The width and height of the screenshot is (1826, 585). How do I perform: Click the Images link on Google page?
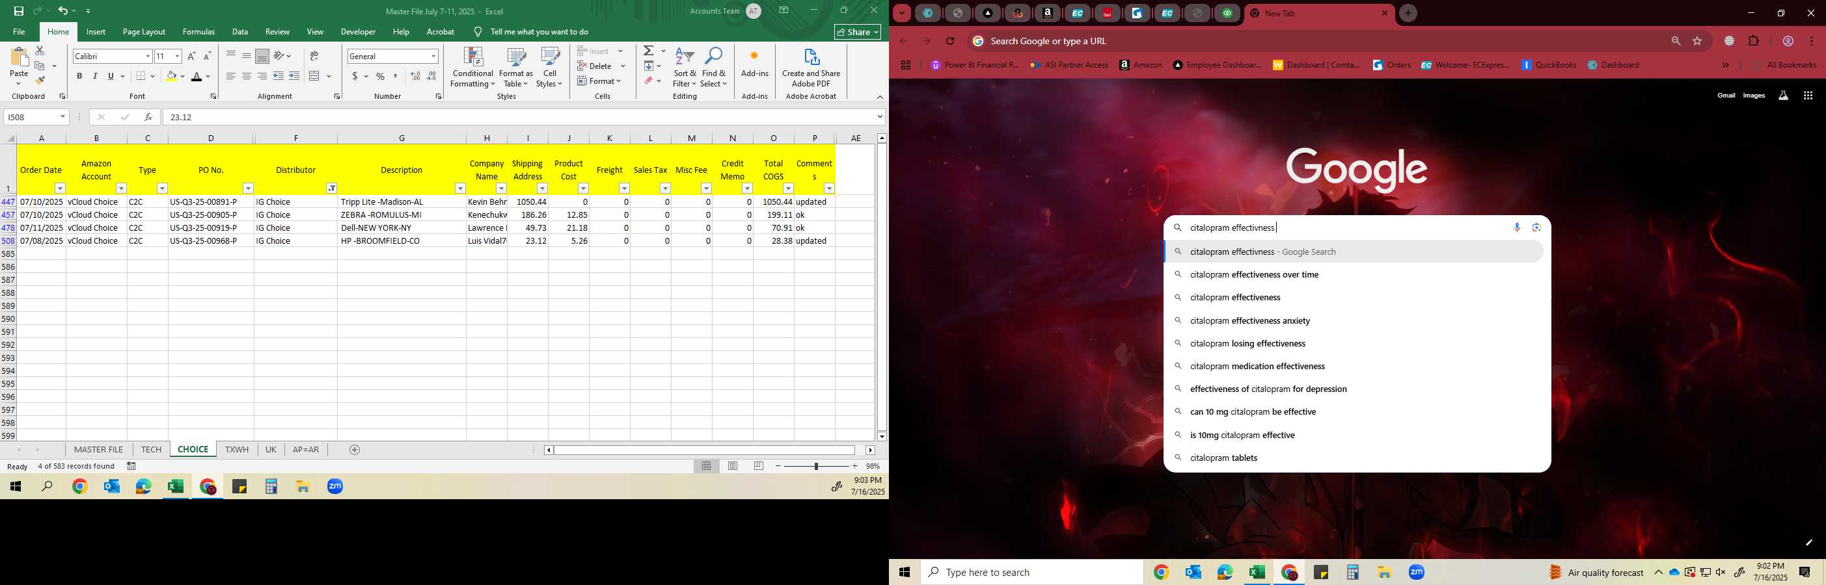tap(1754, 96)
